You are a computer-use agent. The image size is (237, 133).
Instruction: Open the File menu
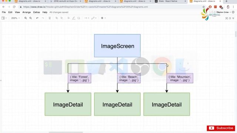(4, 12)
